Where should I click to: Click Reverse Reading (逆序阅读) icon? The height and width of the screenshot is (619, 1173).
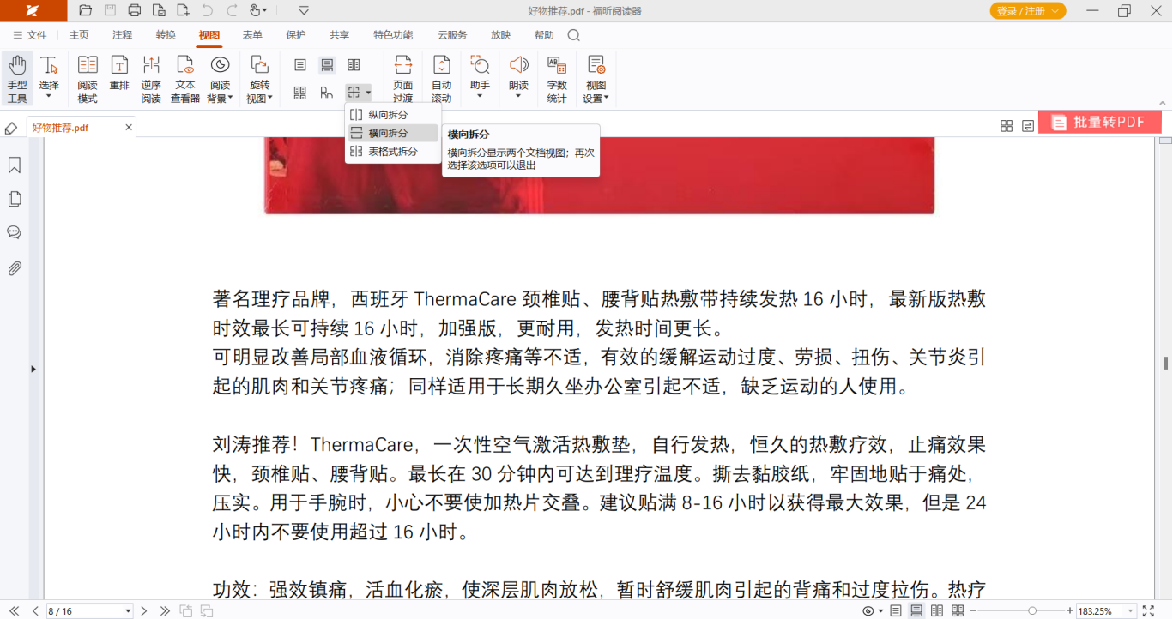[151, 77]
